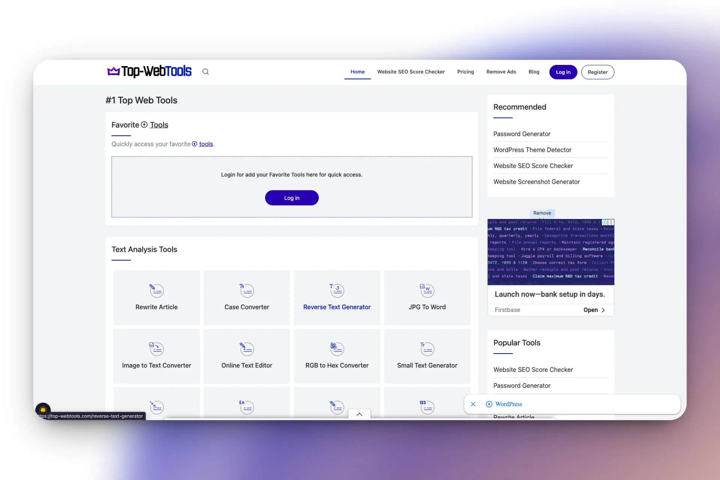Click the Remove ads label above ad
720x480 pixels.
[542, 213]
